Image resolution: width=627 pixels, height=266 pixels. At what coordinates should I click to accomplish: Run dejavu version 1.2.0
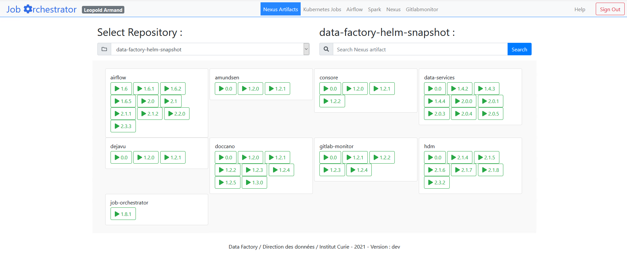146,157
